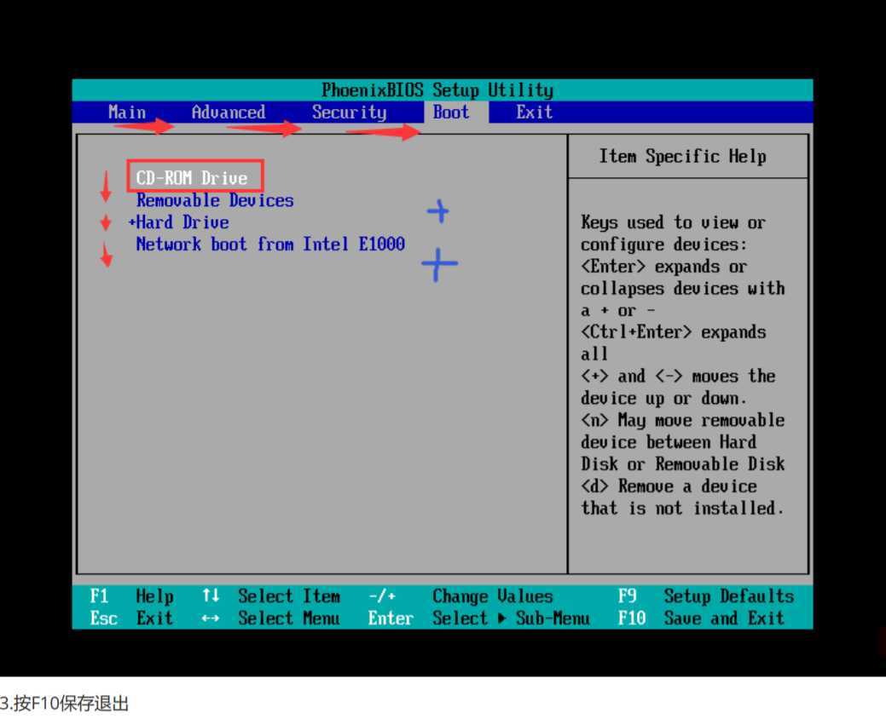Click the PhoenixBIOS Setup Utility title
Screen dimensions: 886x719
[437, 89]
